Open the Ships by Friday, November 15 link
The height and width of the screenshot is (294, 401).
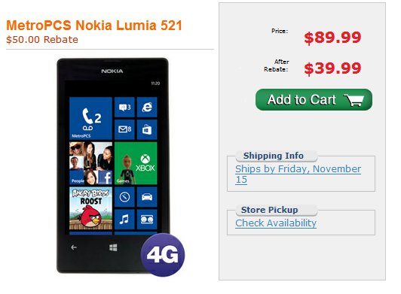298,174
